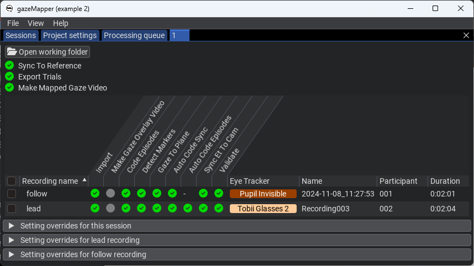The image size is (474, 266).
Task: Click gray Make Gaze Overlay Video status for lead
Action: 110,208
